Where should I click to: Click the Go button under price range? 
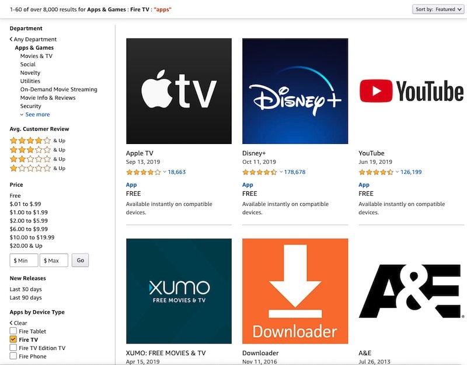tap(81, 260)
